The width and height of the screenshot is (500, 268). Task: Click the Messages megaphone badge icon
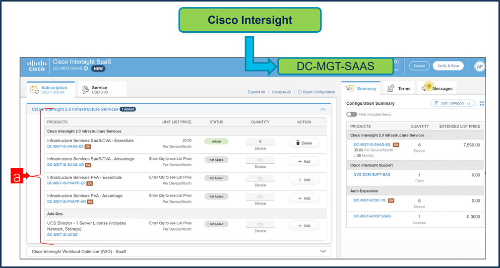pos(427,87)
